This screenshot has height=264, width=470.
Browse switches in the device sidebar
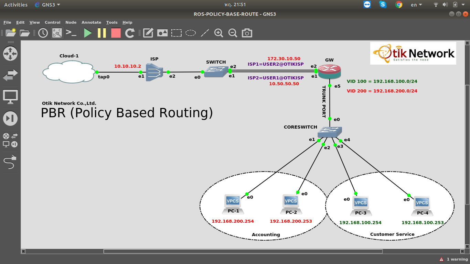click(x=10, y=75)
